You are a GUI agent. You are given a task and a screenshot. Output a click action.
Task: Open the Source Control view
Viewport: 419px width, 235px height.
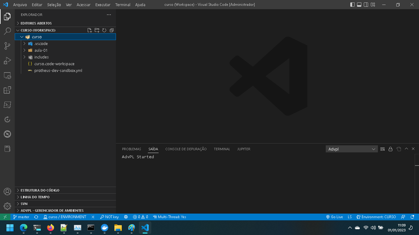pos(7,46)
